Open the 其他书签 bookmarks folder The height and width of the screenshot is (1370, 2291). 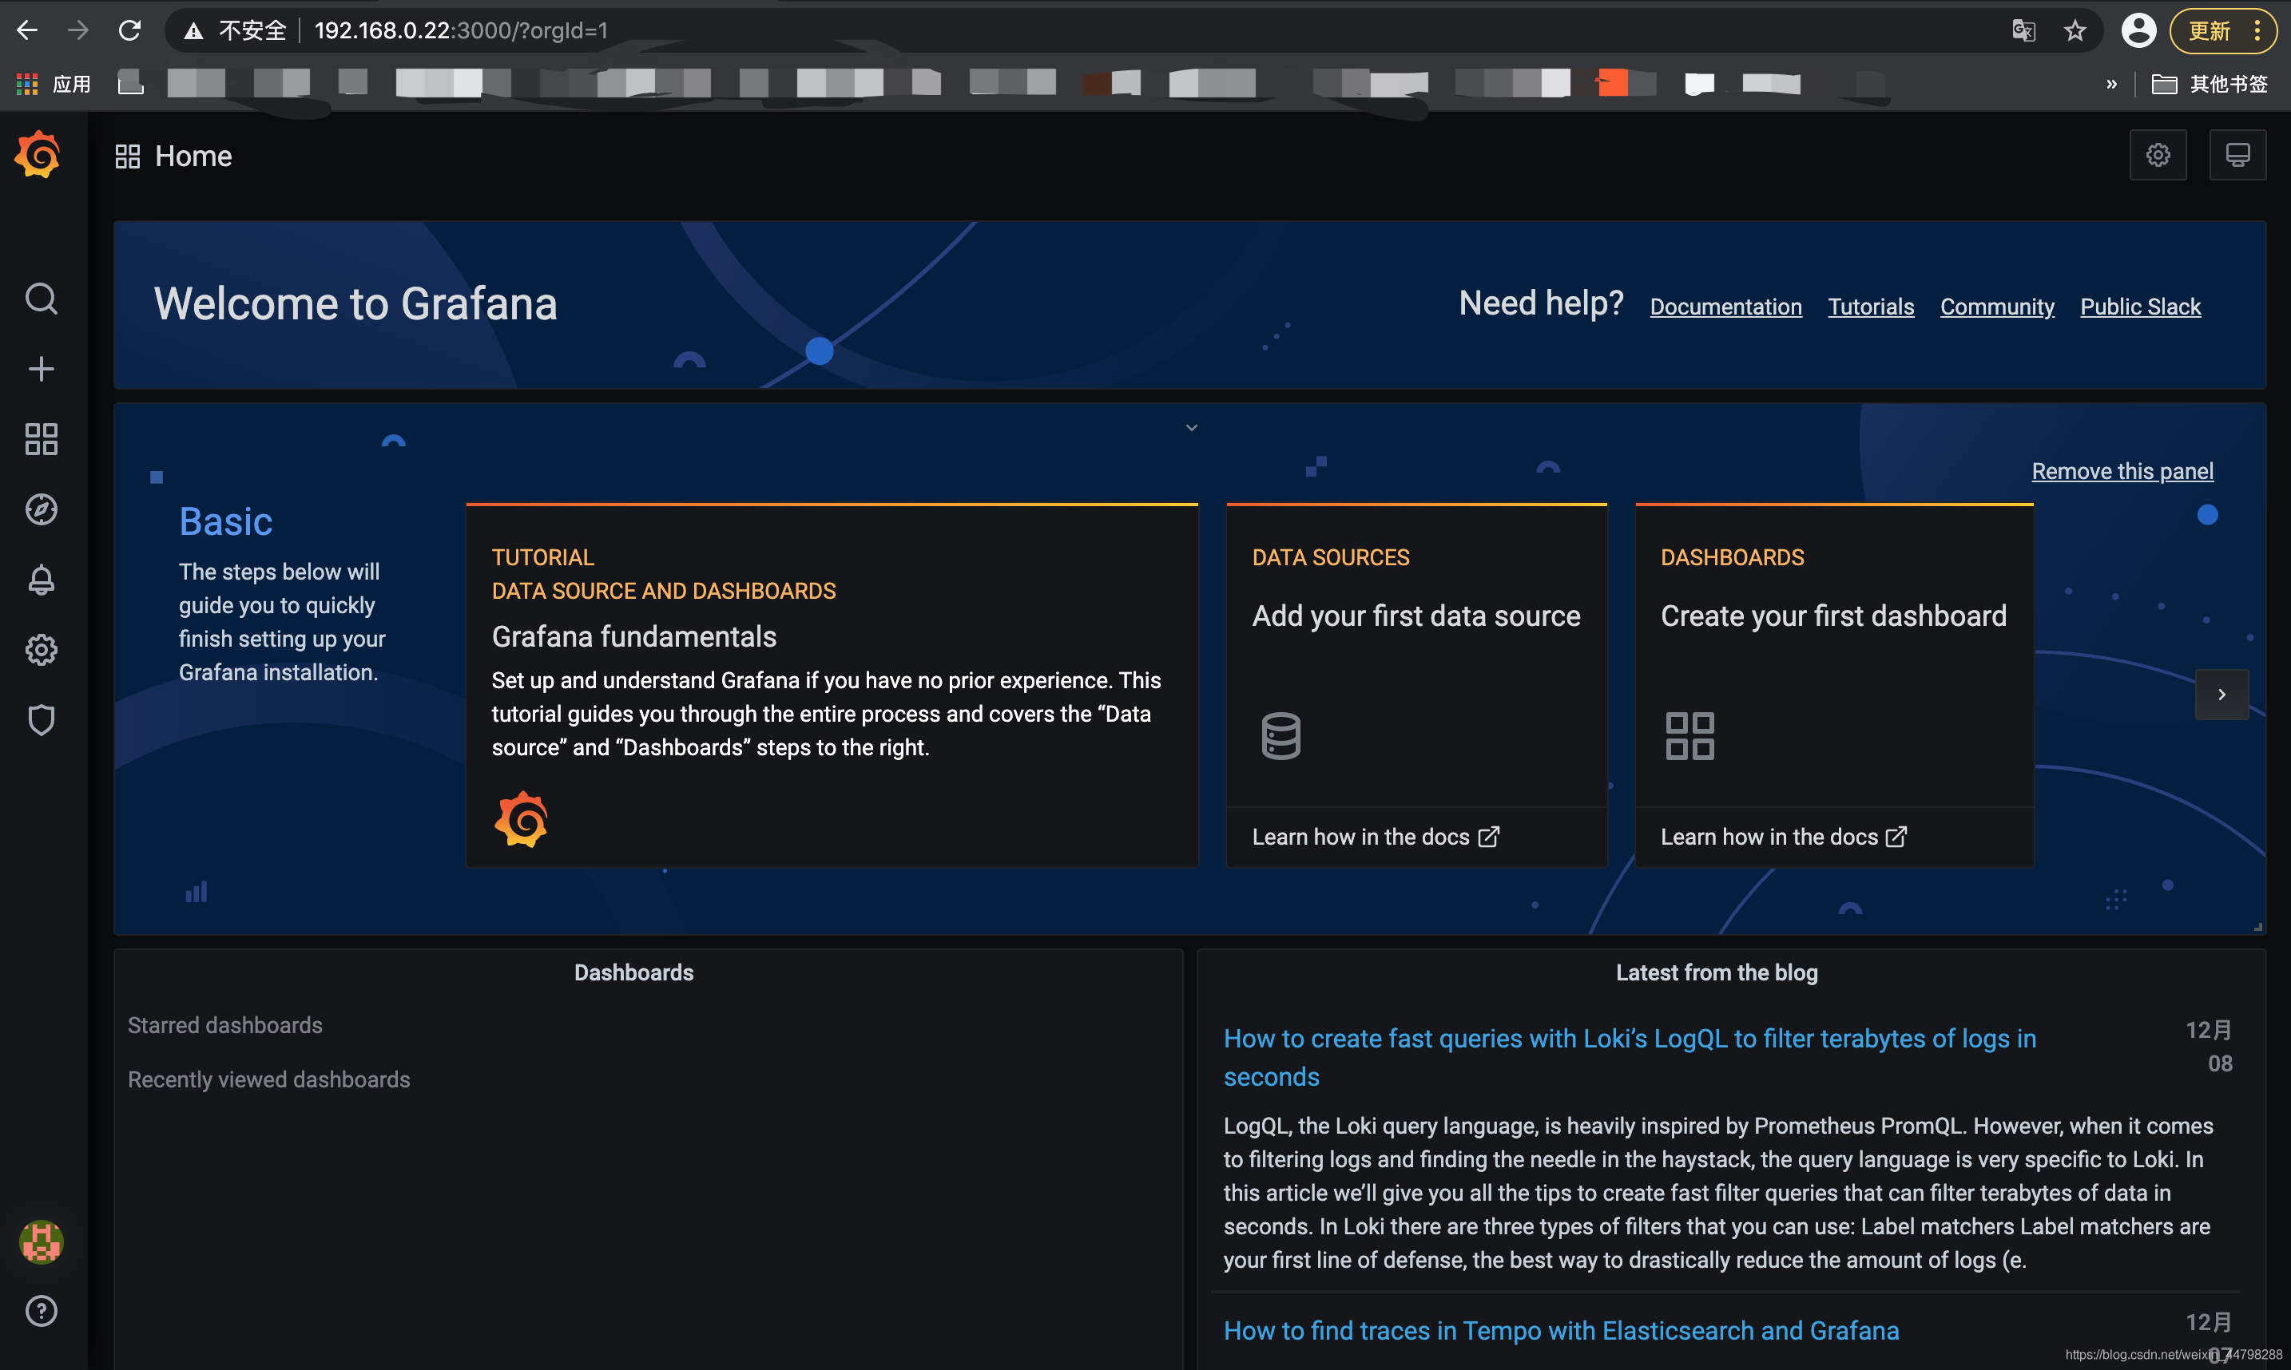(x=2210, y=84)
